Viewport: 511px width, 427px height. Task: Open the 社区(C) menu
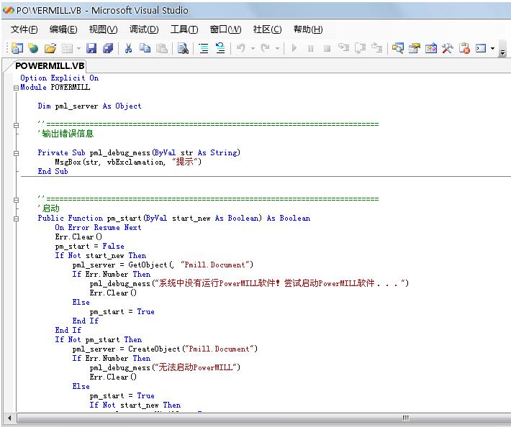(267, 29)
